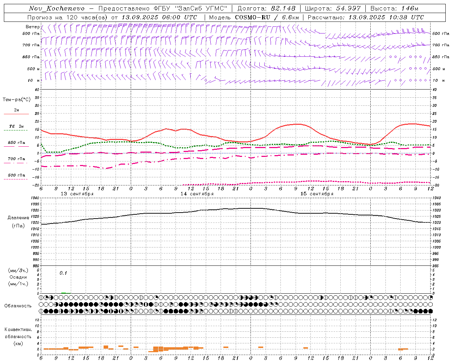The image size is (451, 361).
Task: Select the latitude value Широта: 54.997
Action: [333, 8]
